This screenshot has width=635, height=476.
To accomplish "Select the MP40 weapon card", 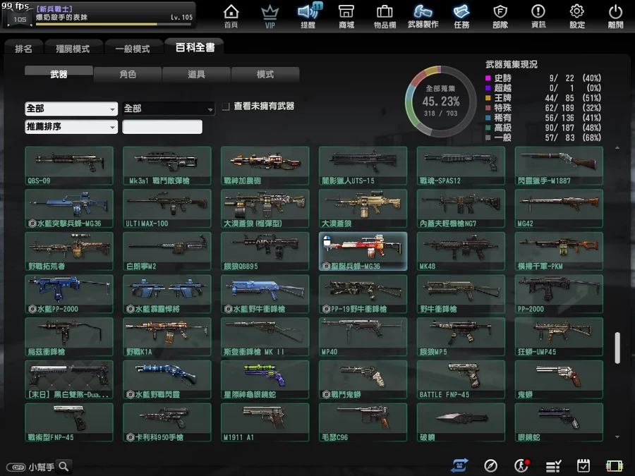I will (x=363, y=337).
